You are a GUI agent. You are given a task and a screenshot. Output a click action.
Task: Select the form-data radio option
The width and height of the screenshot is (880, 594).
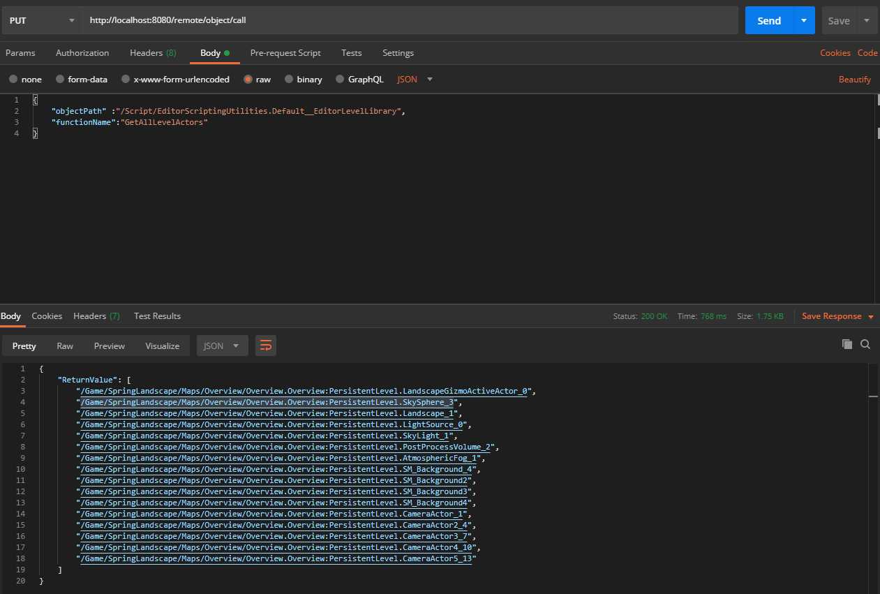(60, 80)
